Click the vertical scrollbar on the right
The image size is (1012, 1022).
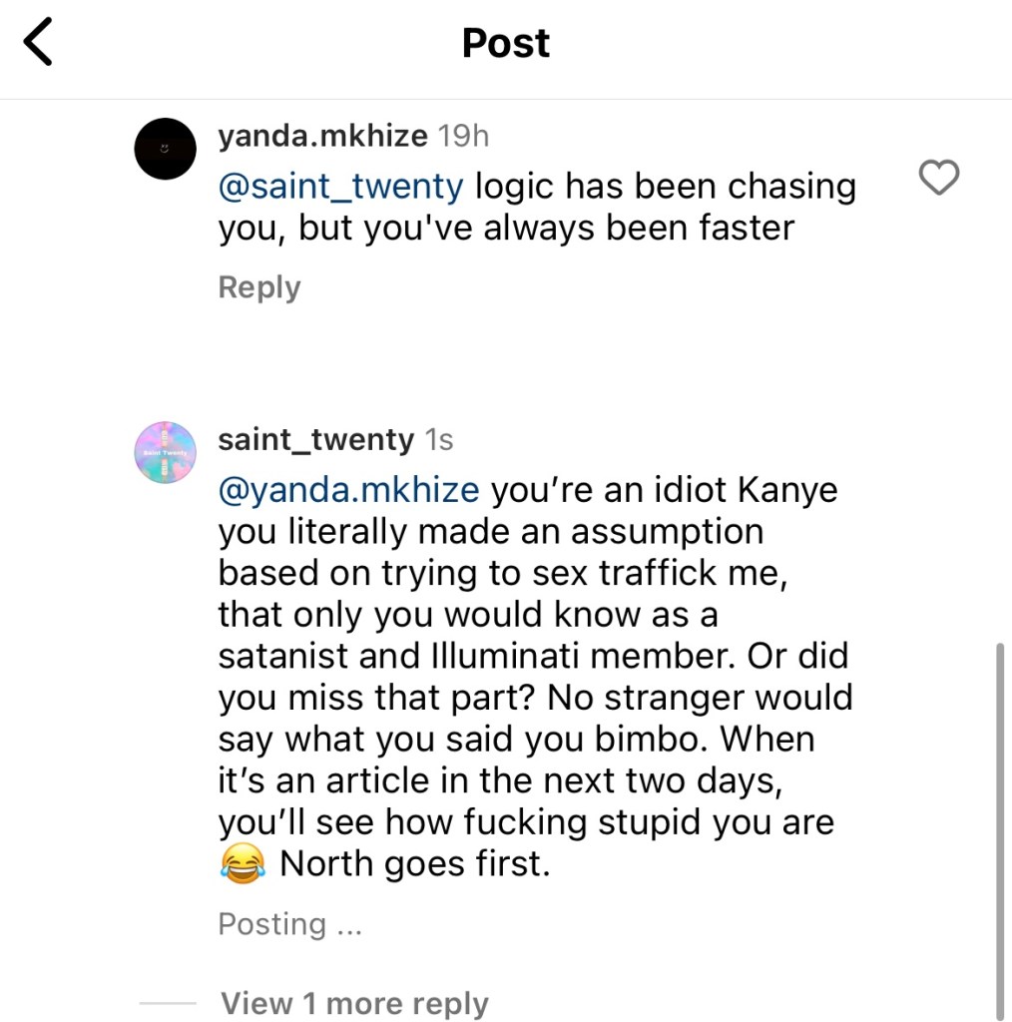pos(1000,828)
